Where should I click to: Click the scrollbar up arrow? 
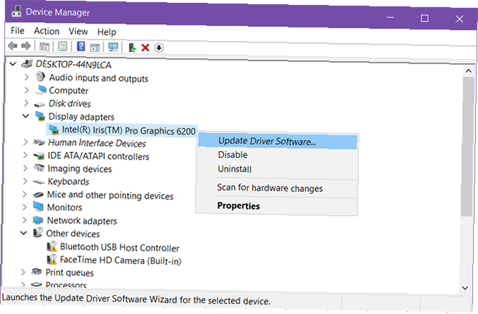pos(468,71)
